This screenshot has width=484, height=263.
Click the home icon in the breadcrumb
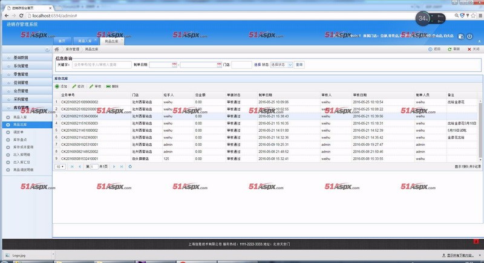[x=57, y=50]
